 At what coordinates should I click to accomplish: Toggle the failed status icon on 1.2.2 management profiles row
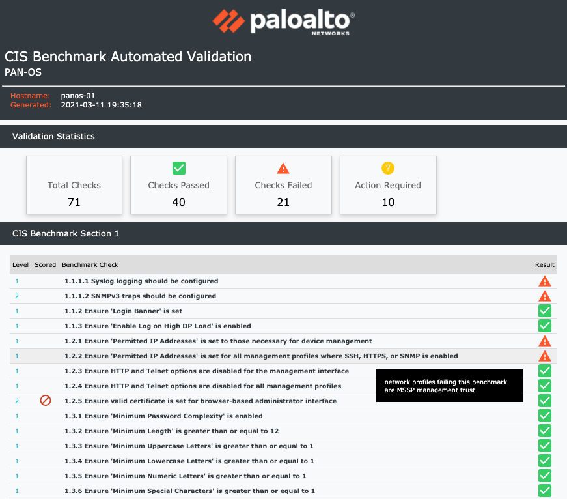[544, 356]
